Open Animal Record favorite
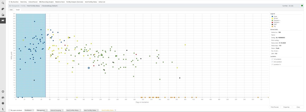Screen dimensions: 306x112 pos(33,2)
